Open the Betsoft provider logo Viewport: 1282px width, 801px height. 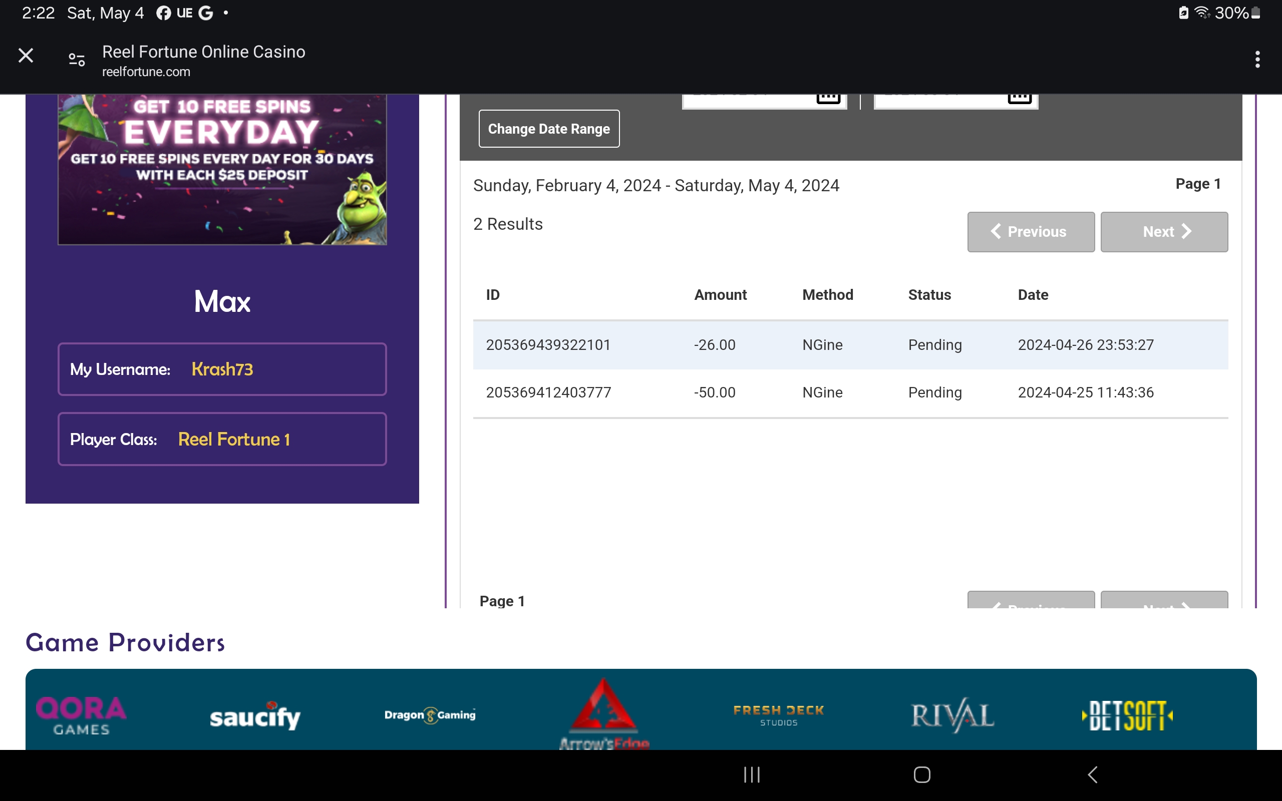(x=1127, y=716)
